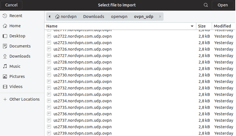Open the Music label in the sidebar
This screenshot has width=236, height=136.
point(15,66)
